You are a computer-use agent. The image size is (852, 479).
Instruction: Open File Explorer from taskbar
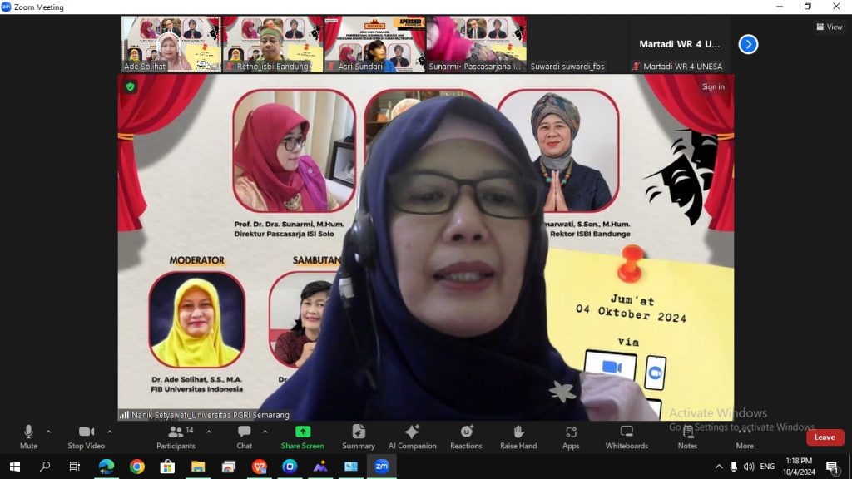pyautogui.click(x=198, y=467)
